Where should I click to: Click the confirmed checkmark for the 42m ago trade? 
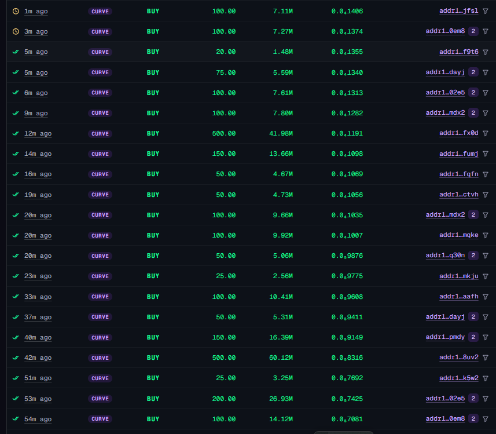click(16, 358)
